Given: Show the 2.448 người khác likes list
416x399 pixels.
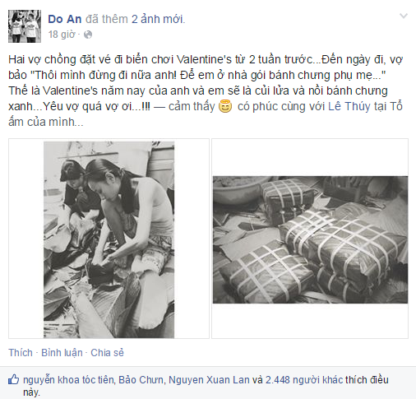Looking at the screenshot, I should coord(304,380).
